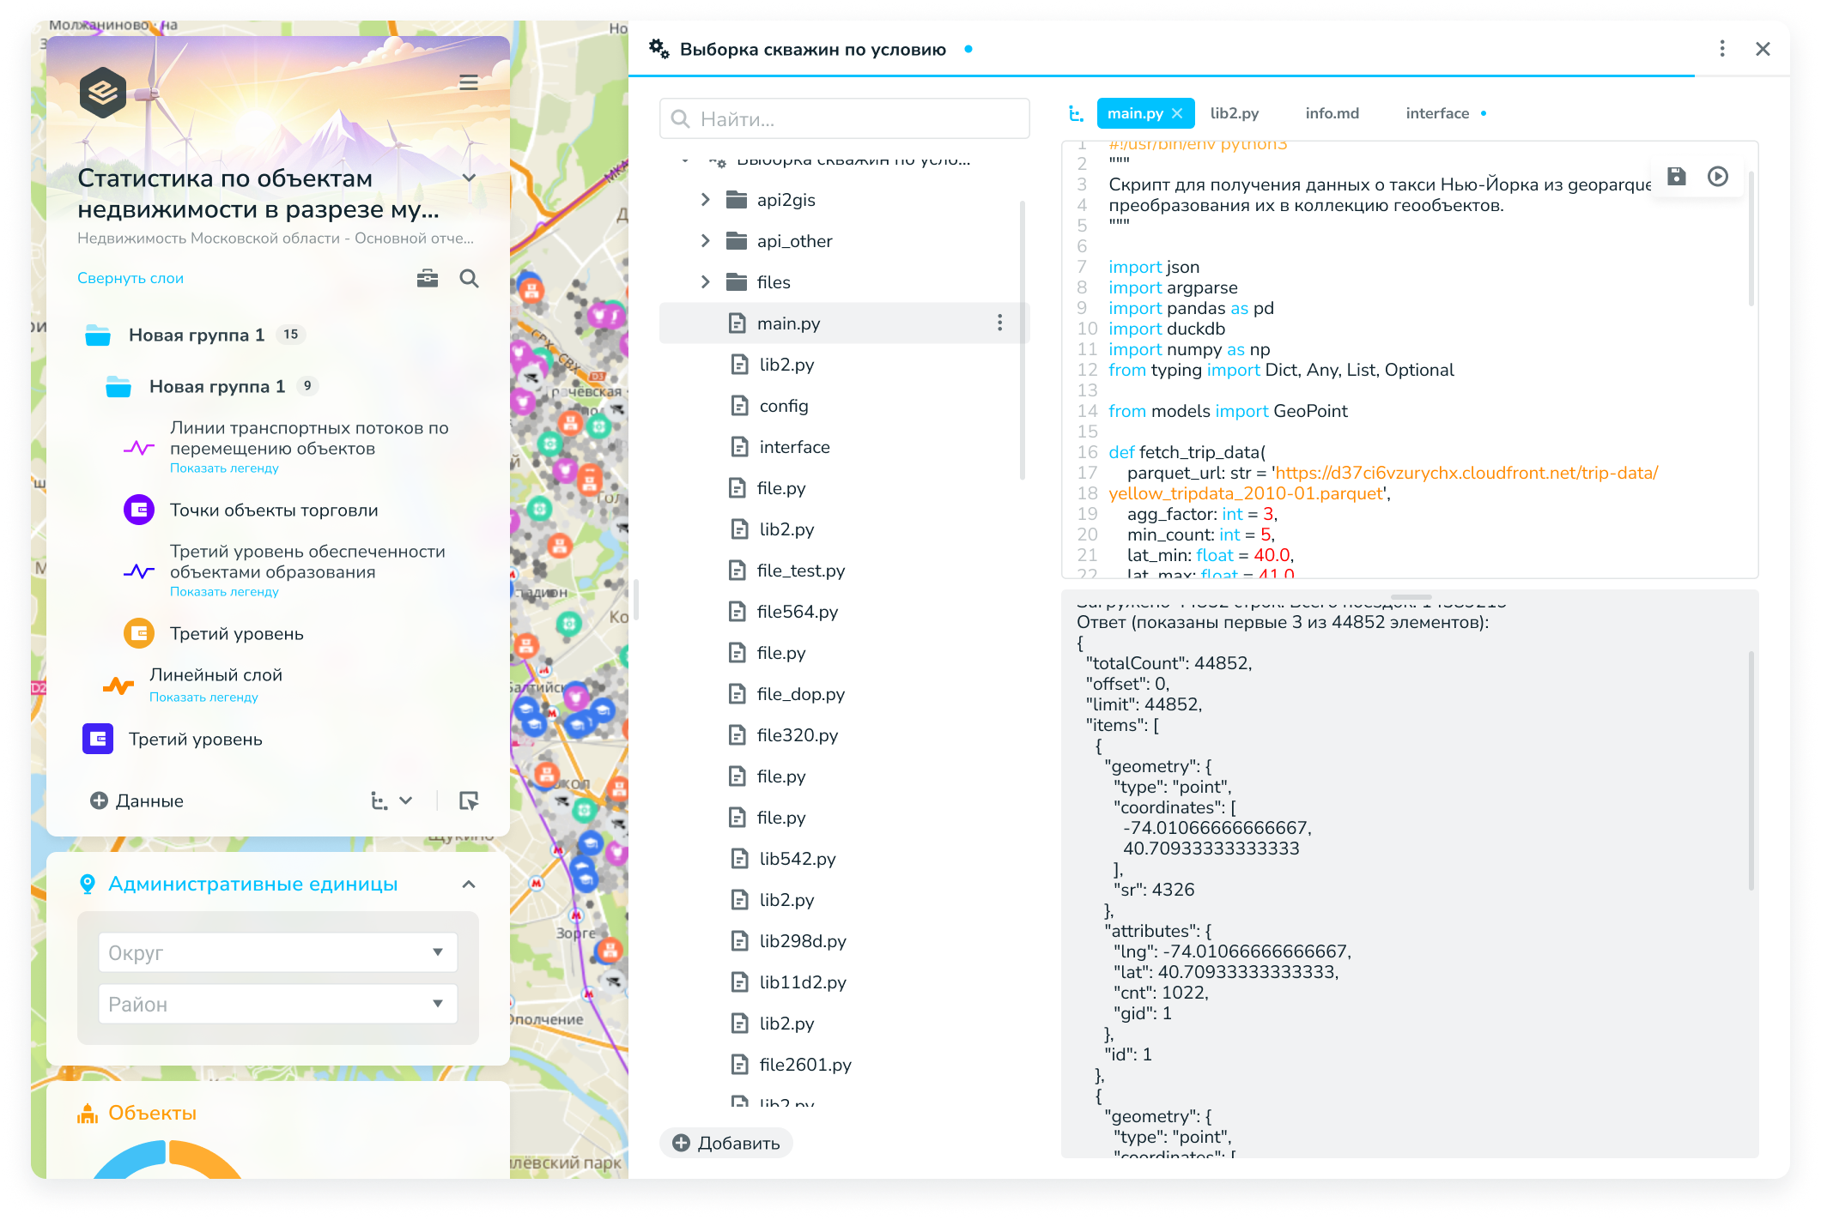Click the file icon of file564.py
Screen dimensions: 1821x1220
click(x=737, y=612)
